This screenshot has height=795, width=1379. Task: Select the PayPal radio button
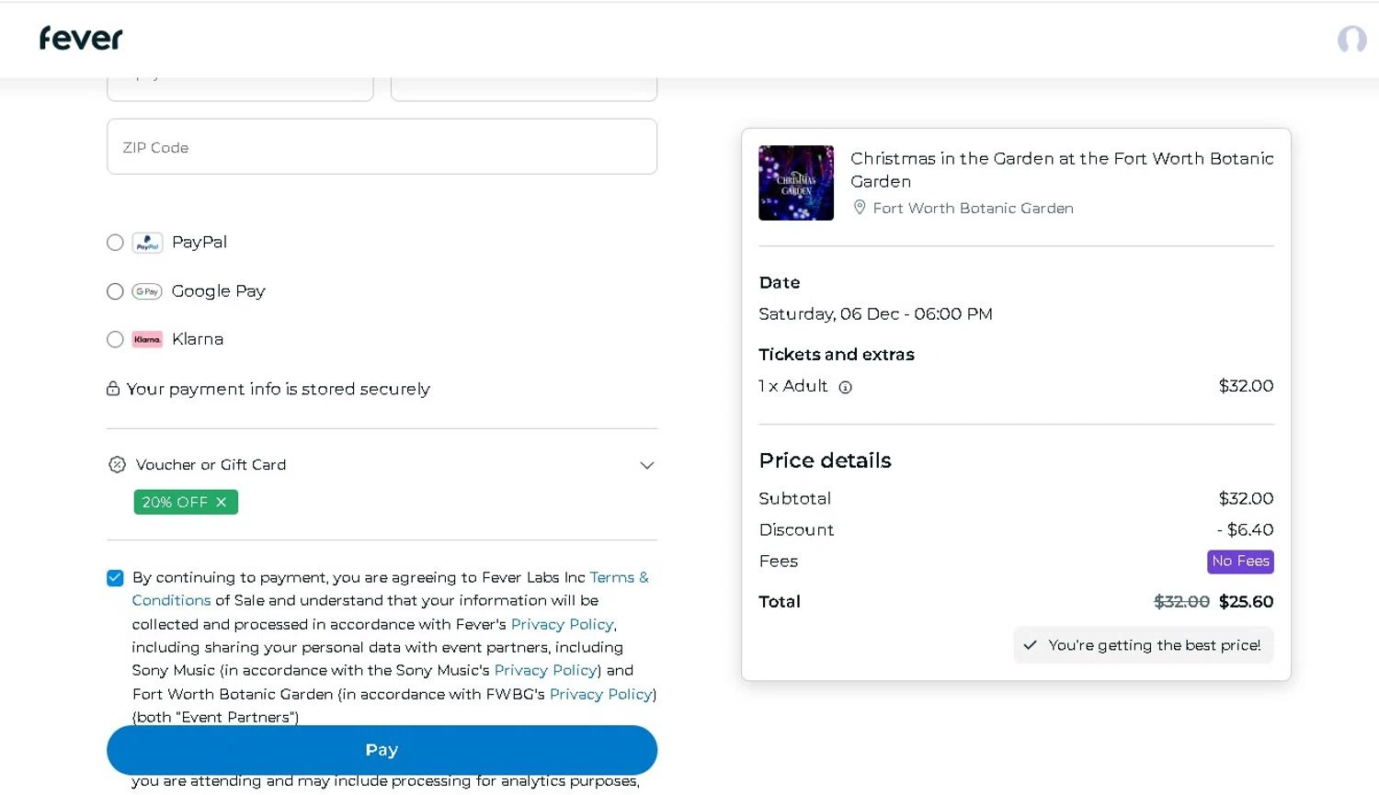coord(115,243)
